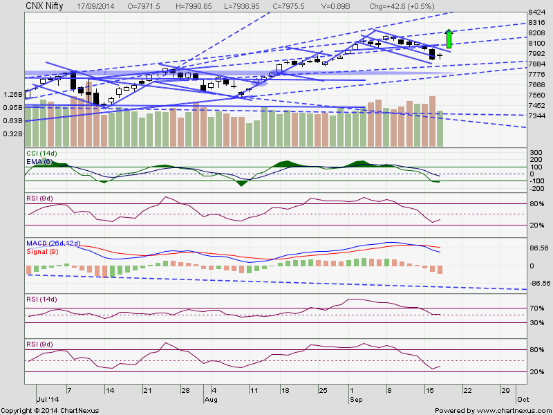Click the 29 date axis label
This screenshot has height=415, width=553.
coord(505,390)
